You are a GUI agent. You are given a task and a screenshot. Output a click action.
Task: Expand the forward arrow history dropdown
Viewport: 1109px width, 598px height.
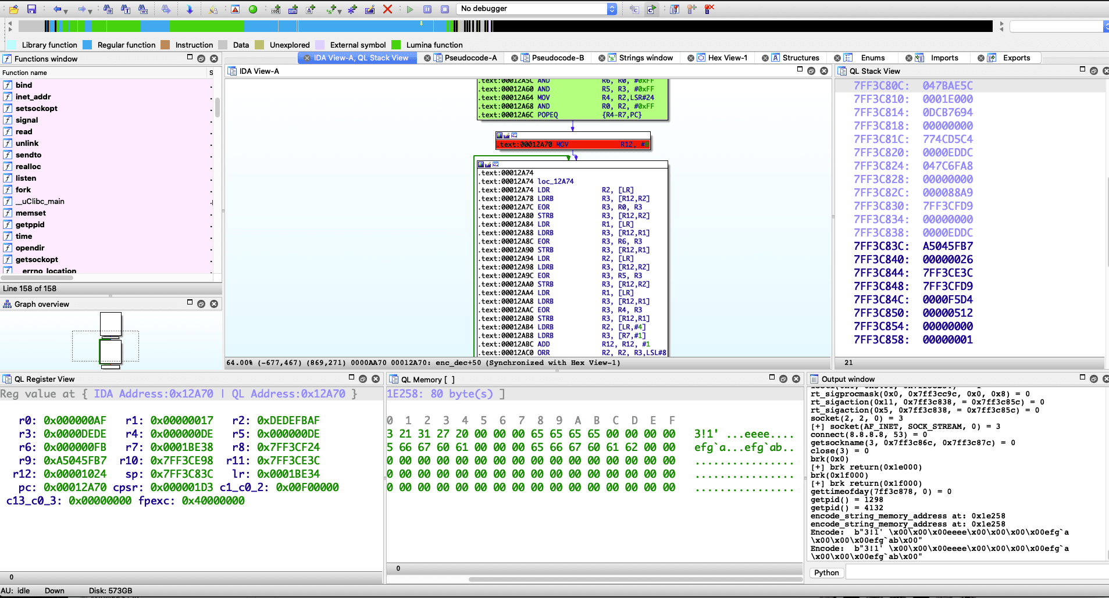[90, 10]
